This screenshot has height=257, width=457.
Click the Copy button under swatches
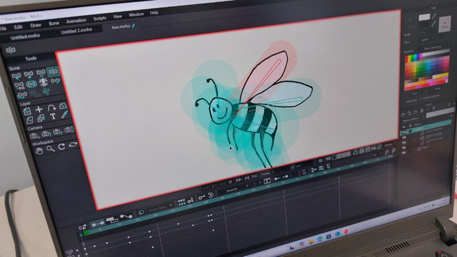(x=414, y=94)
